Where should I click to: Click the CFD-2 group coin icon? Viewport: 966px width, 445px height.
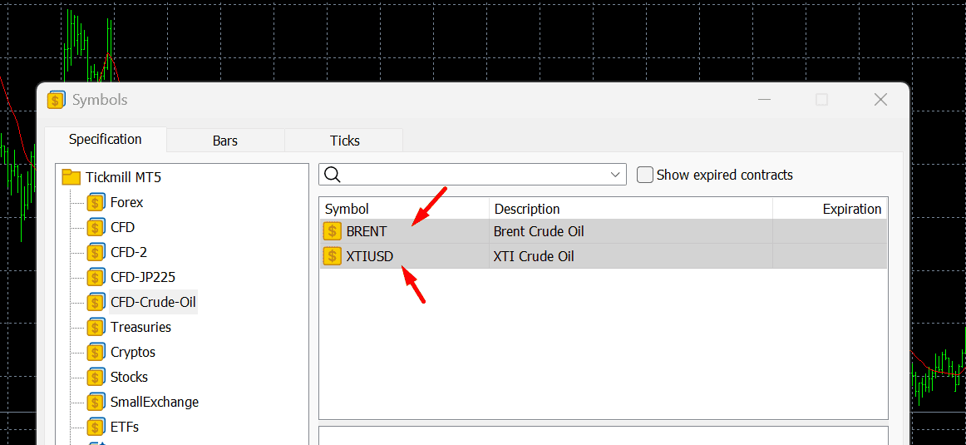pos(95,252)
